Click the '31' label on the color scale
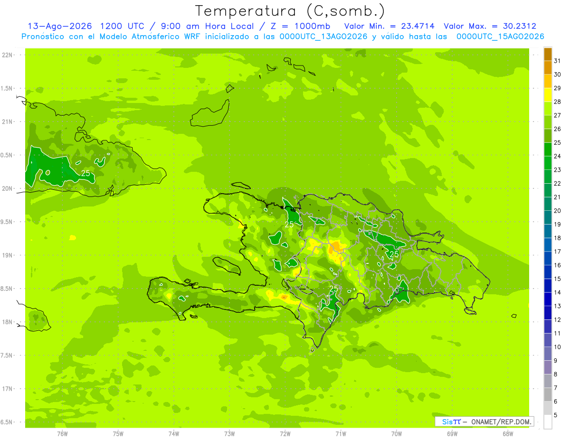 pyautogui.click(x=558, y=61)
